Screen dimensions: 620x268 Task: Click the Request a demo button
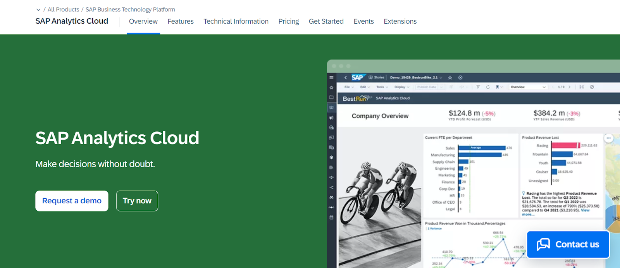click(72, 201)
